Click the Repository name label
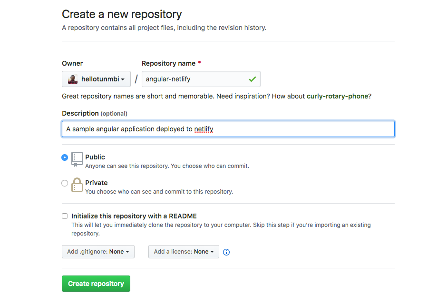437x295 pixels. [x=168, y=63]
